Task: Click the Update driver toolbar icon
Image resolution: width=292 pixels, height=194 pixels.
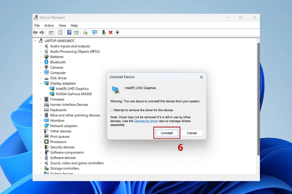Action: coord(104,32)
